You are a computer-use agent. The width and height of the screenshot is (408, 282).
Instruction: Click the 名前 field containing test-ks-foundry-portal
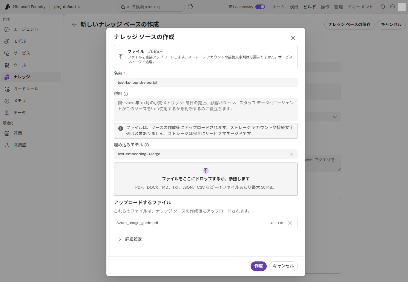tap(206, 83)
